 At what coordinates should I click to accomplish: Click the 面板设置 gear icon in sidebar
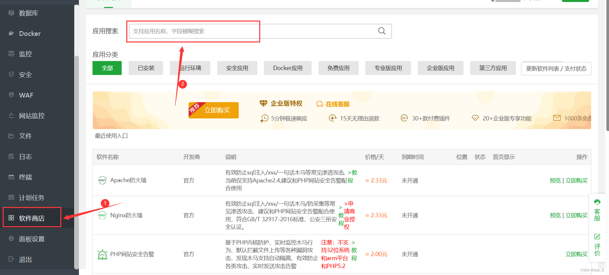[11, 239]
